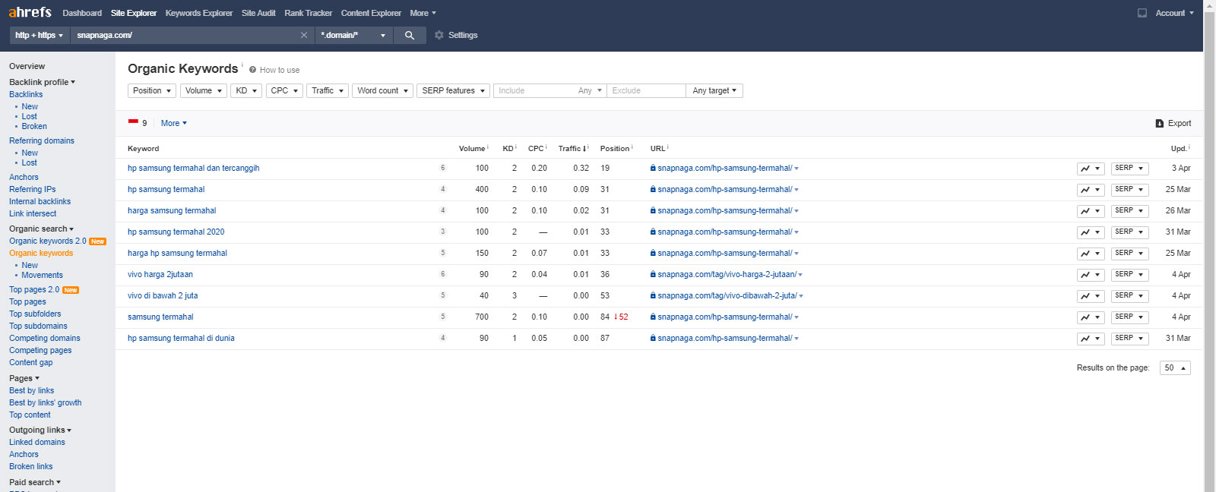Screen dimensions: 1216x492
Task: Click SERP features badge for harga hp samsung termahal
Action: pyautogui.click(x=443, y=253)
